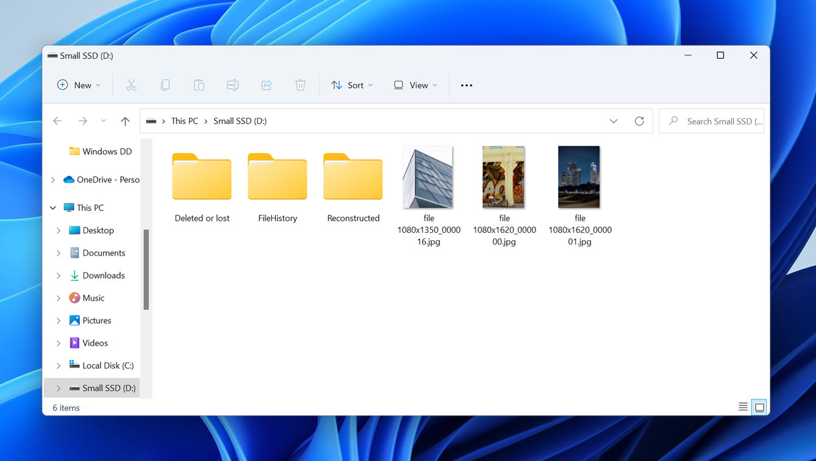Select the file 1080x1350_000016.jpg thumbnail
Screen dimensions: 816x461
(428, 177)
